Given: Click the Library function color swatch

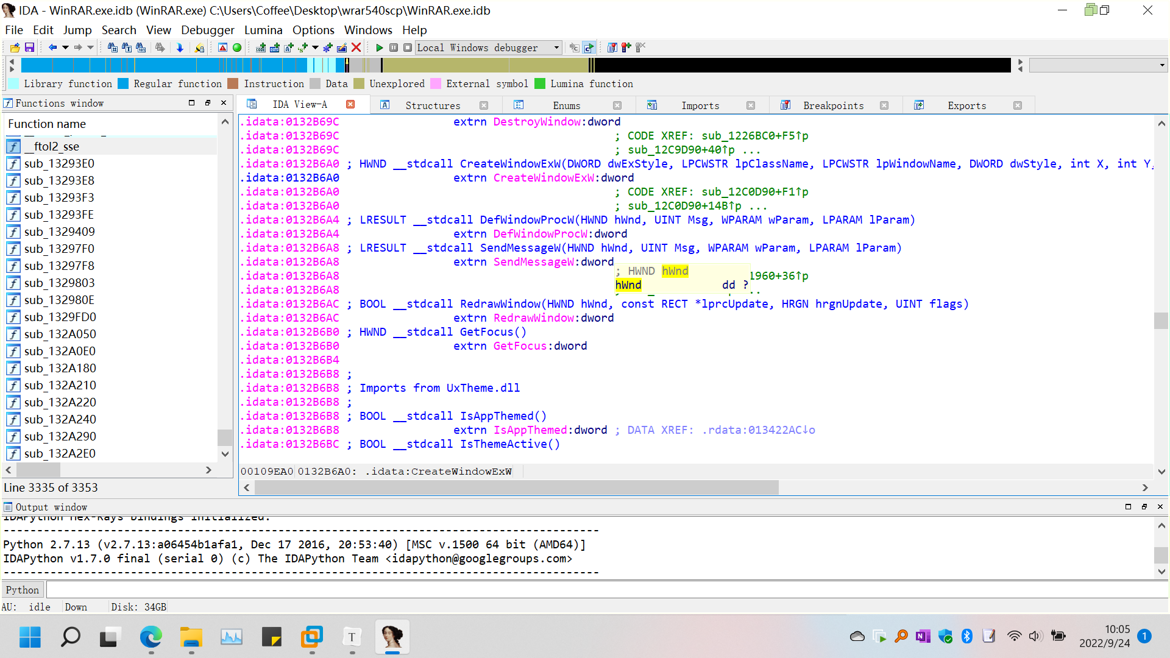Looking at the screenshot, I should (x=13, y=83).
